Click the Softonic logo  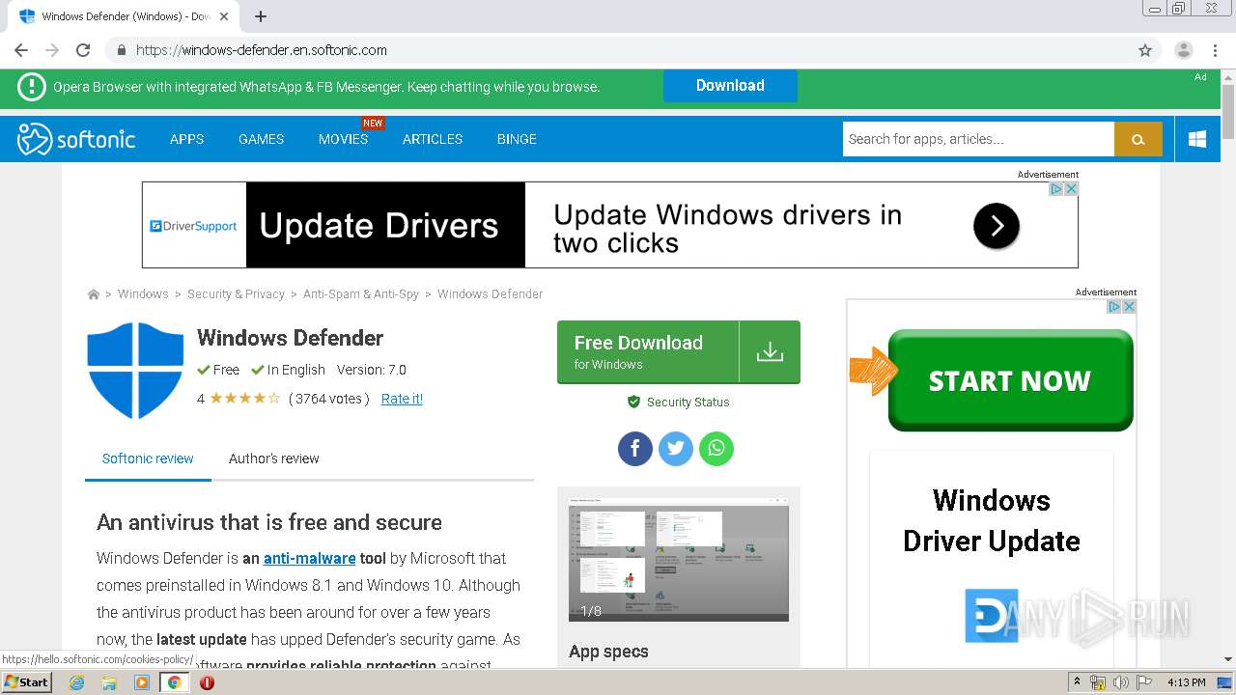pos(76,139)
